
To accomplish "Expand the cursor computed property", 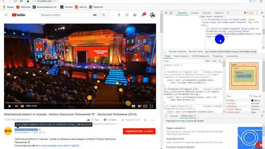I will pos(227,103).
